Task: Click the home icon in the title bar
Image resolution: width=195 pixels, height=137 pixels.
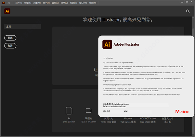Action: click(x=9, y=3)
